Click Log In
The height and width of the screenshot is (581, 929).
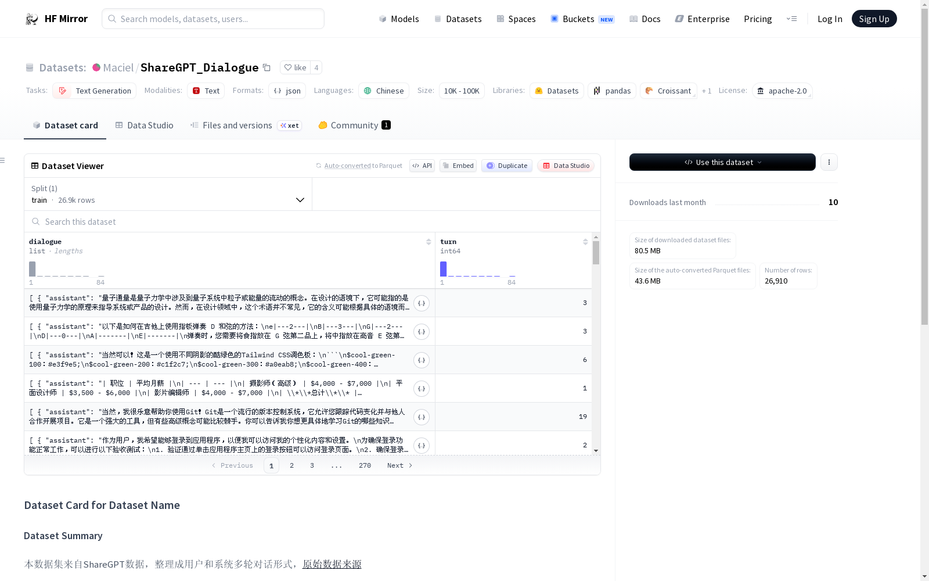pos(830,19)
